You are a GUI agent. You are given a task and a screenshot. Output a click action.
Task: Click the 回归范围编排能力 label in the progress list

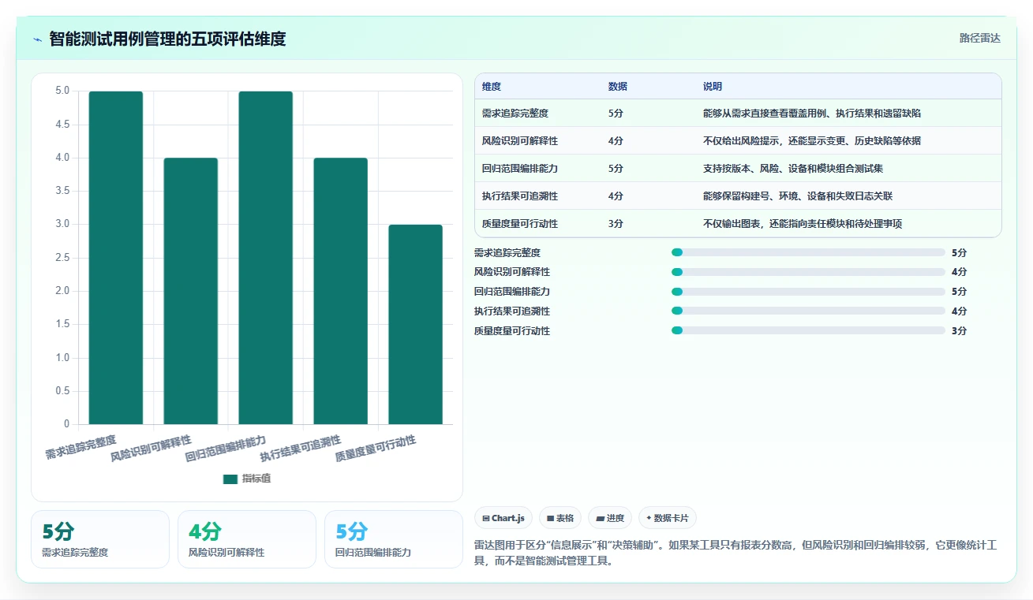click(512, 292)
